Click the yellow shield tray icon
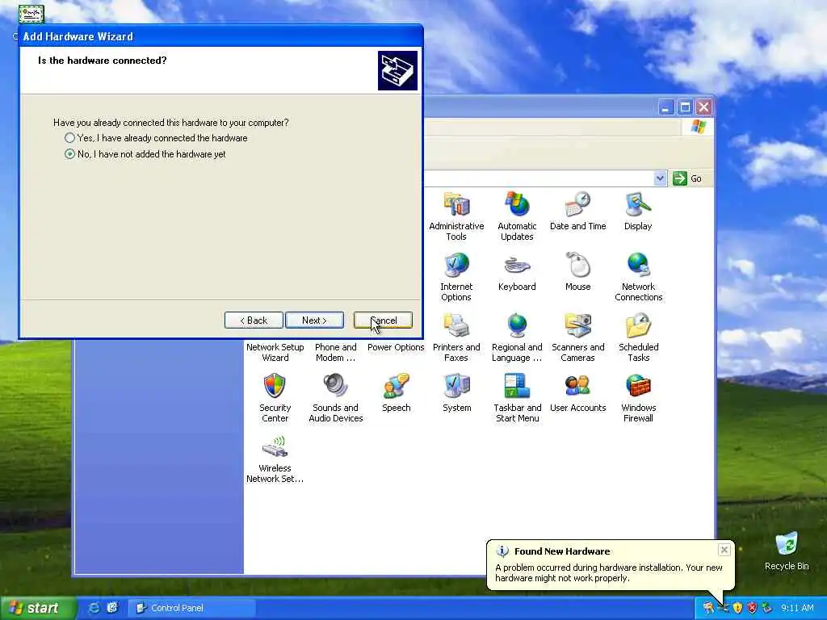Screen dimensions: 827x620 coord(738,608)
